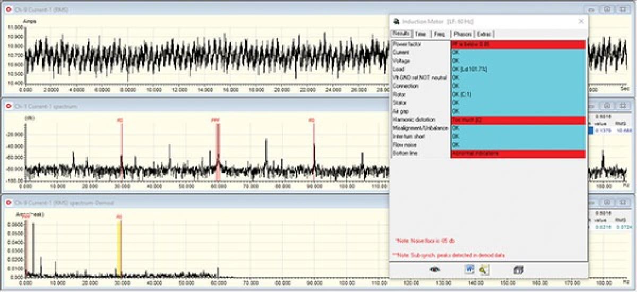Viewport: 637px width, 292px height.
Task: Select the Harmonic distortion 'Too much' result
Action: pos(518,121)
